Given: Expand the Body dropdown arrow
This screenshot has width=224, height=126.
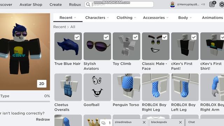Looking at the screenshot, I should [x=190, y=17].
